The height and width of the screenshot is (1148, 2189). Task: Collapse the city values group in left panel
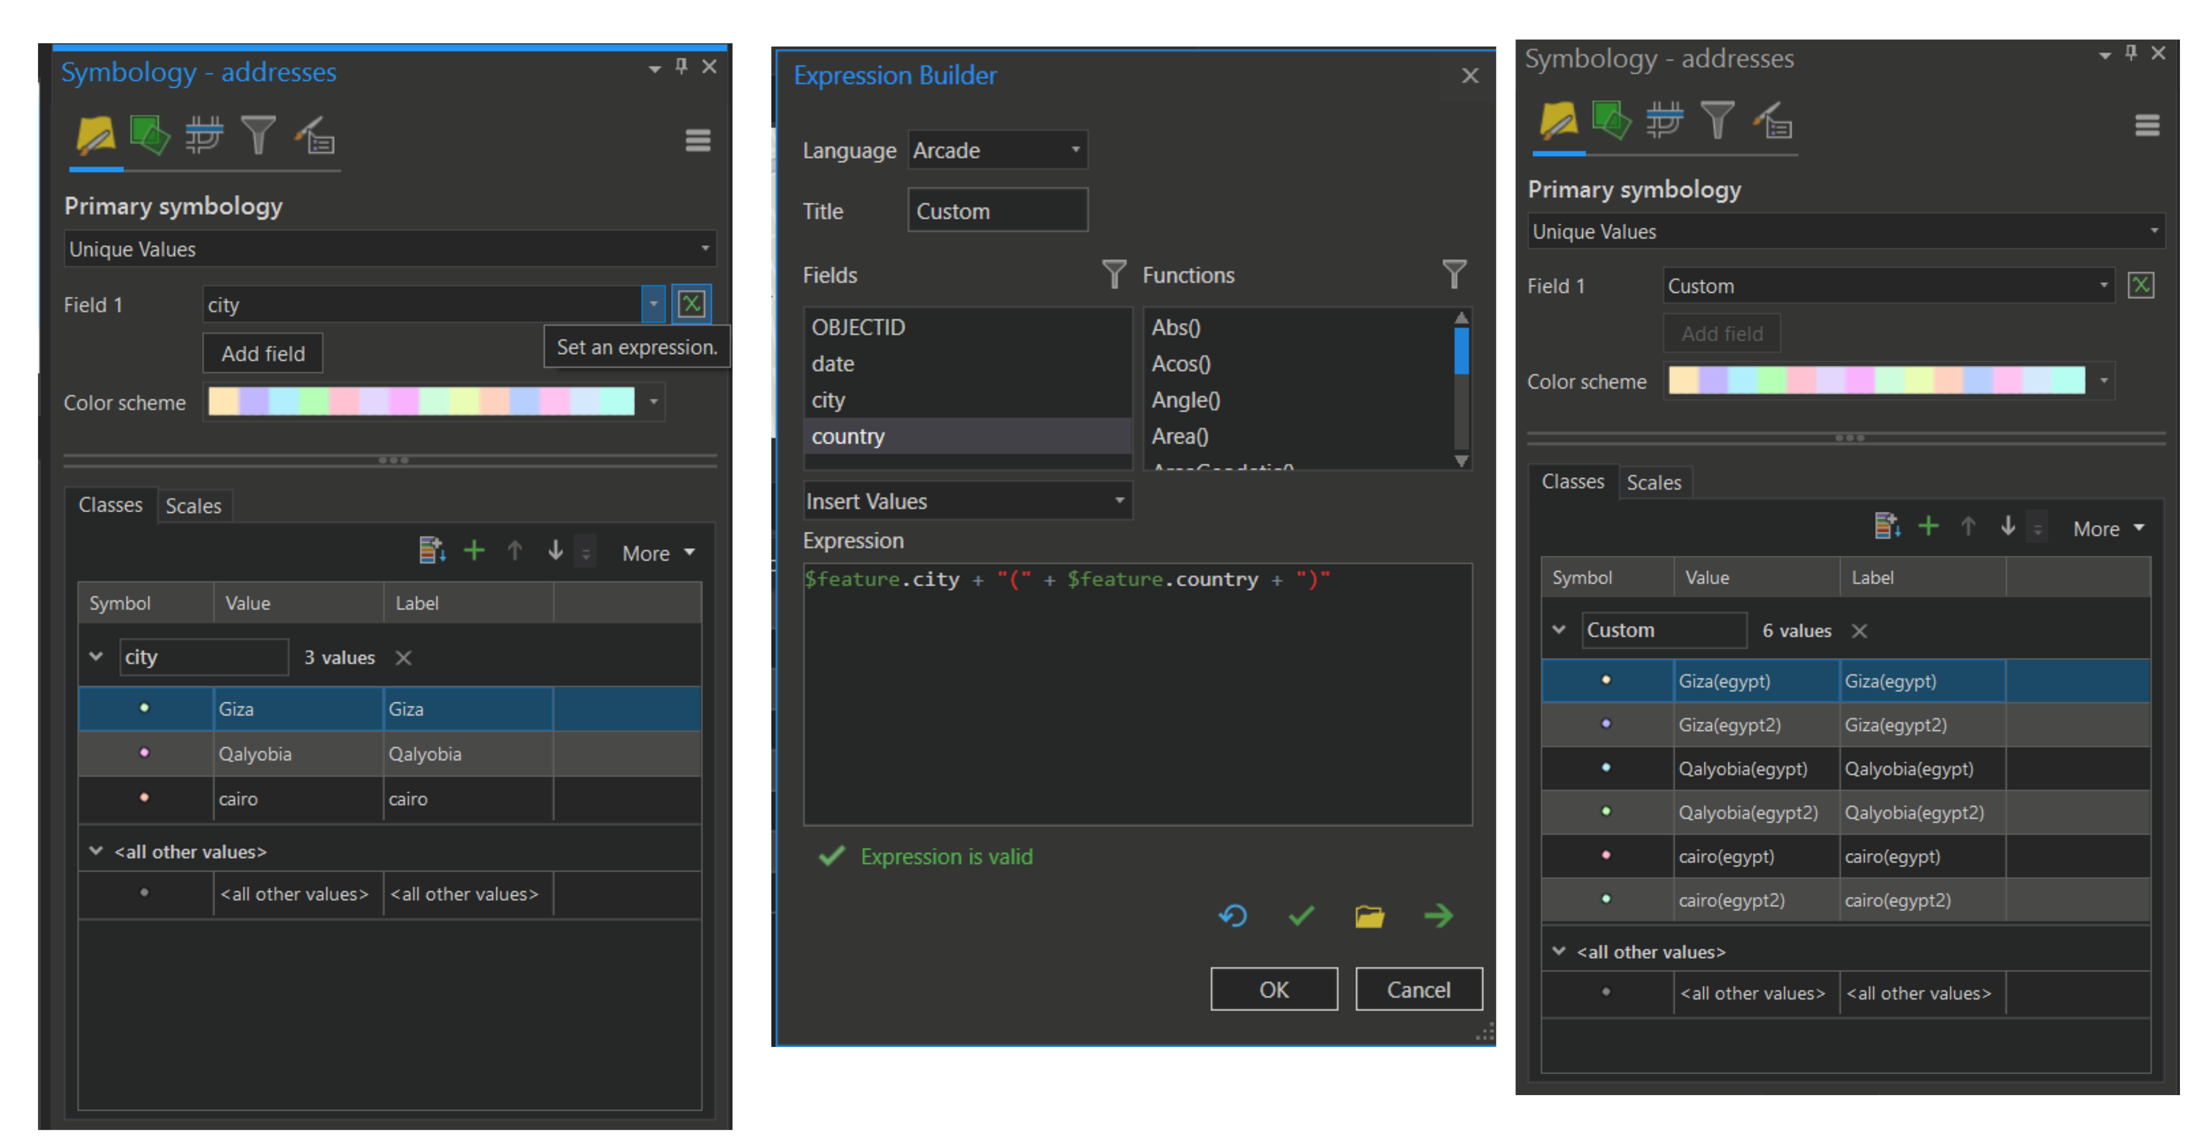96,657
